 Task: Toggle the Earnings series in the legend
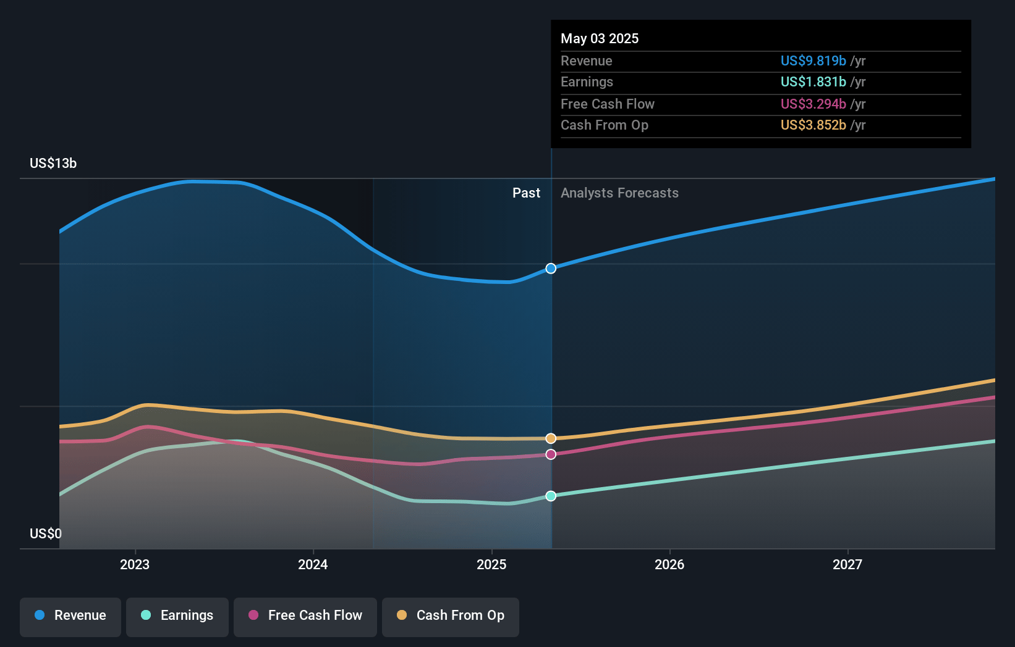(177, 617)
